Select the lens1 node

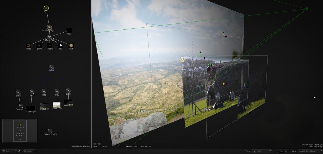pos(69,30)
